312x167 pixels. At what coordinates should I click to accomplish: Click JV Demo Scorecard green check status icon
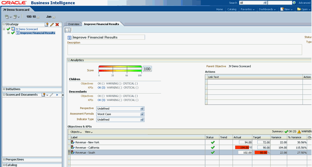pyautogui.click(x=8, y=29)
